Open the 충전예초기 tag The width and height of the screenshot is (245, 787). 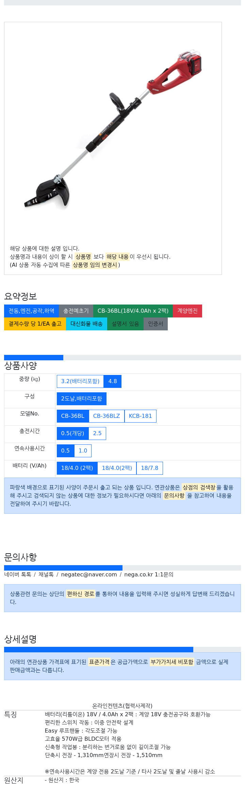coord(76,311)
